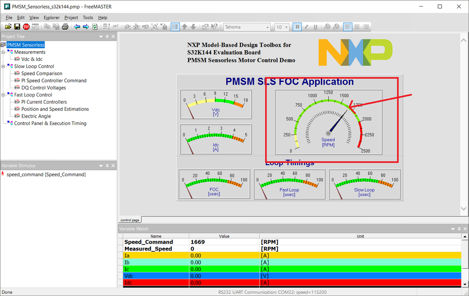Image resolution: width=469 pixels, height=296 pixels.
Task: Open the font size 10 dropdown
Action: [x=286, y=27]
